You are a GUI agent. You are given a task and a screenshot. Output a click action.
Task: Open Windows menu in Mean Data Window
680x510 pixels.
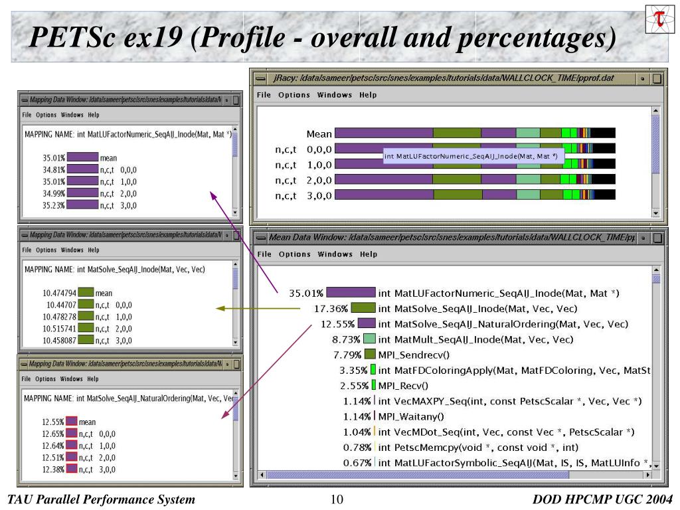click(335, 254)
